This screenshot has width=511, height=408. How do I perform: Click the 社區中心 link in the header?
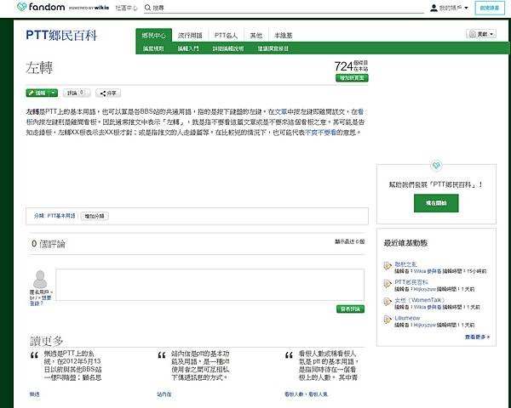pos(126,8)
